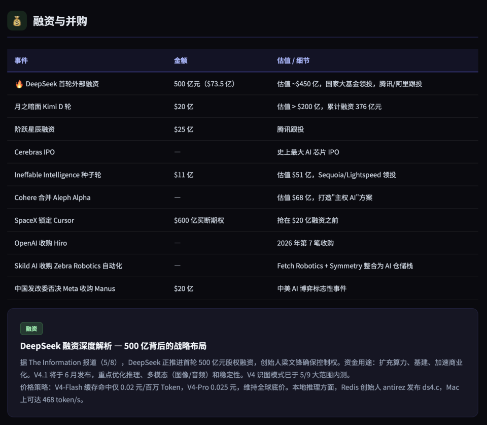Click the 估值 / 细节 column header
Image resolution: width=487 pixels, height=425 pixels.
point(293,60)
